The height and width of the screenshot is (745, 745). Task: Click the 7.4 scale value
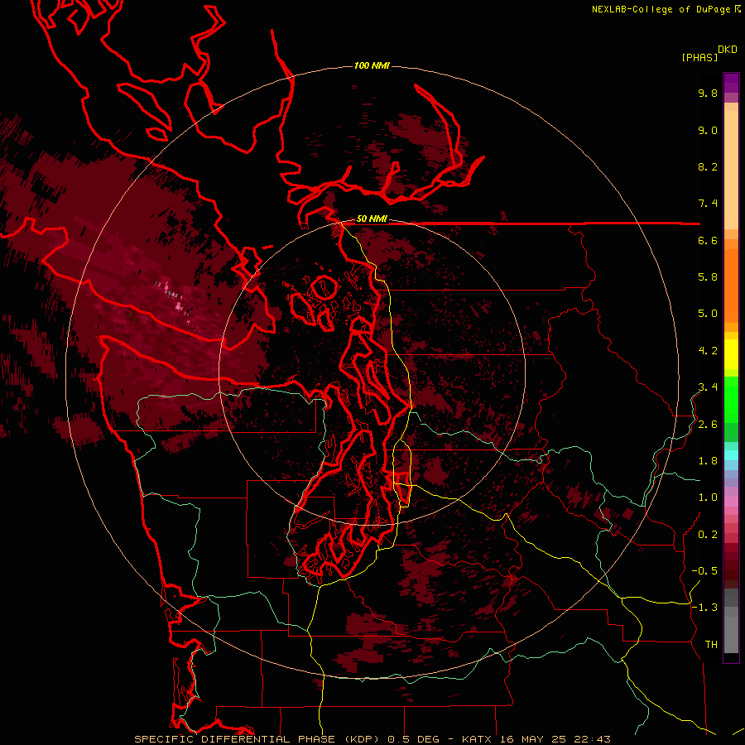[708, 204]
